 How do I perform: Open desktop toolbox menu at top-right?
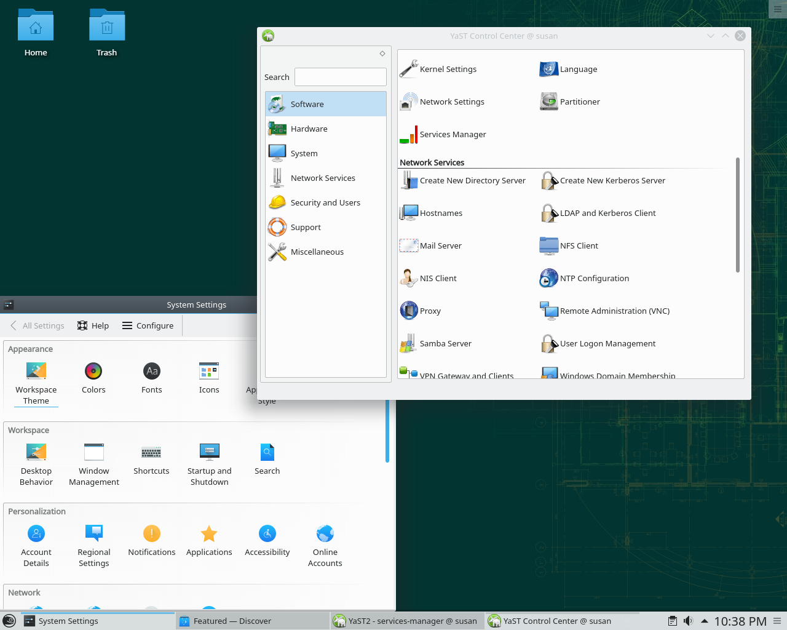(x=778, y=9)
